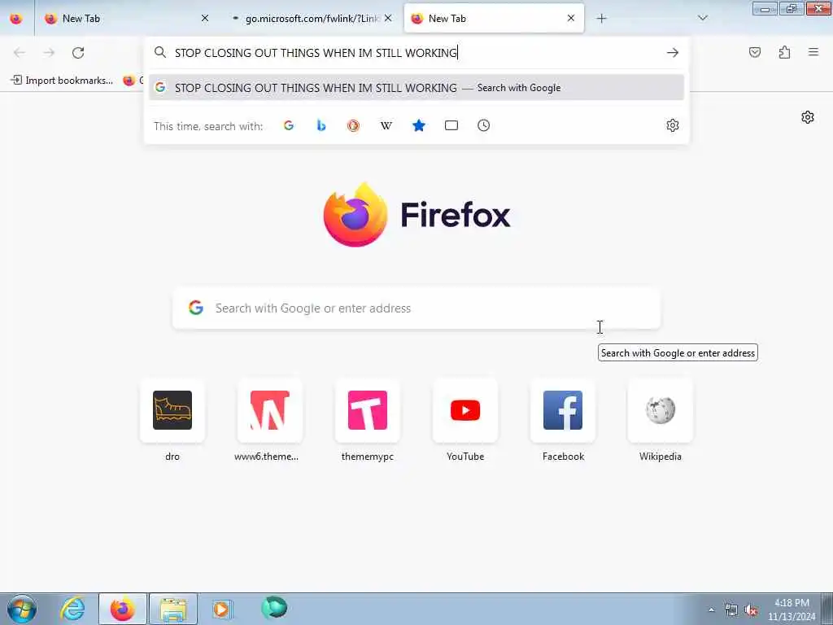Open Firefox View pinned tab

[x=16, y=19]
